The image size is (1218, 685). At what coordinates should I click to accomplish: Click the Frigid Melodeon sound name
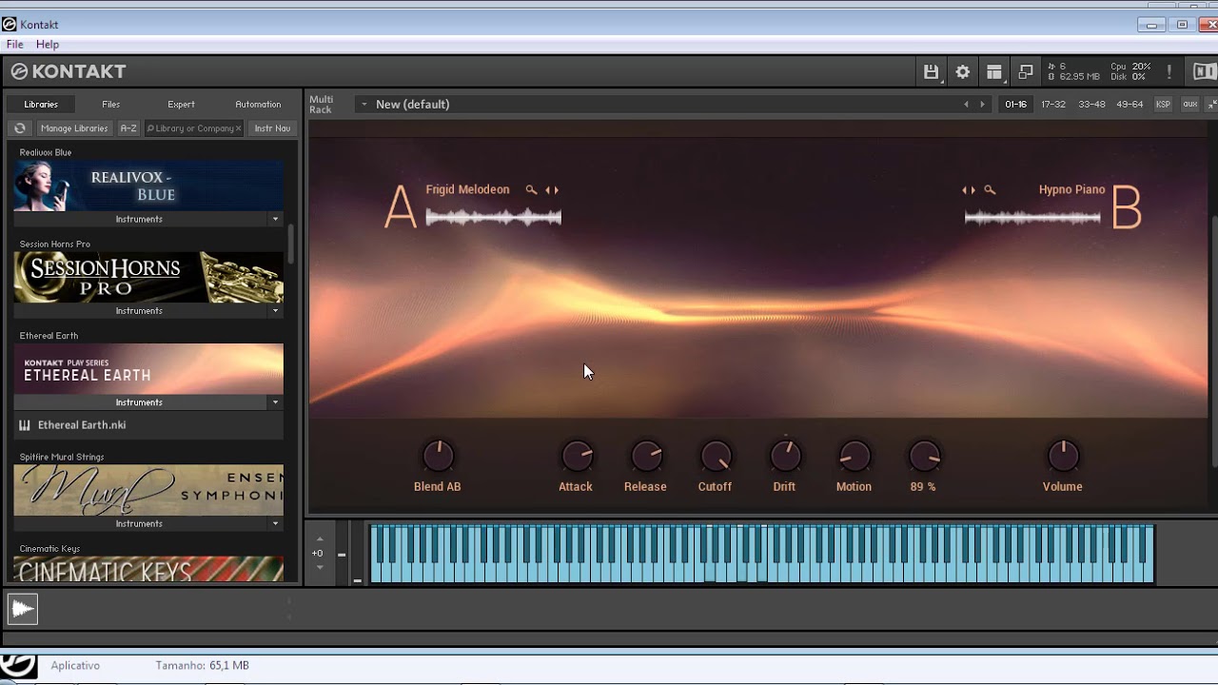coord(467,190)
